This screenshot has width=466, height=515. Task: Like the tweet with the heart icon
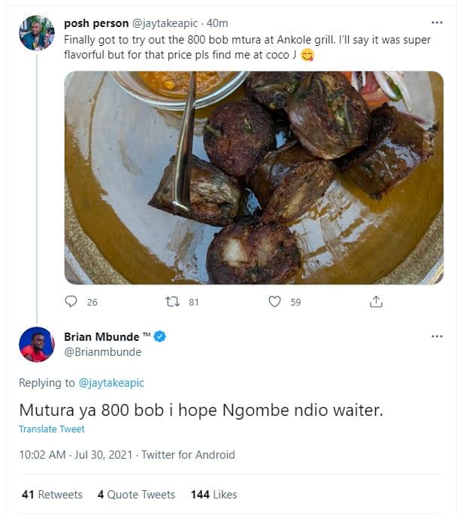coord(275,302)
